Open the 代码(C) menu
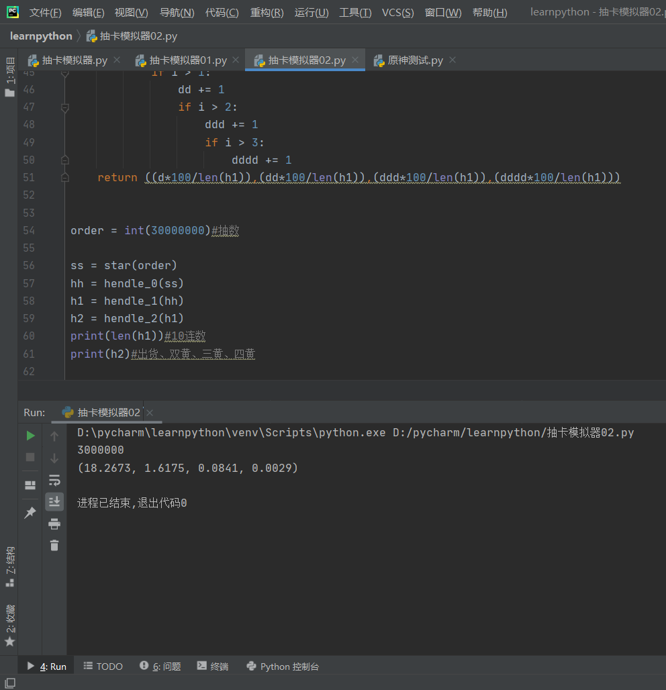Viewport: 666px width, 690px height. 222,12
